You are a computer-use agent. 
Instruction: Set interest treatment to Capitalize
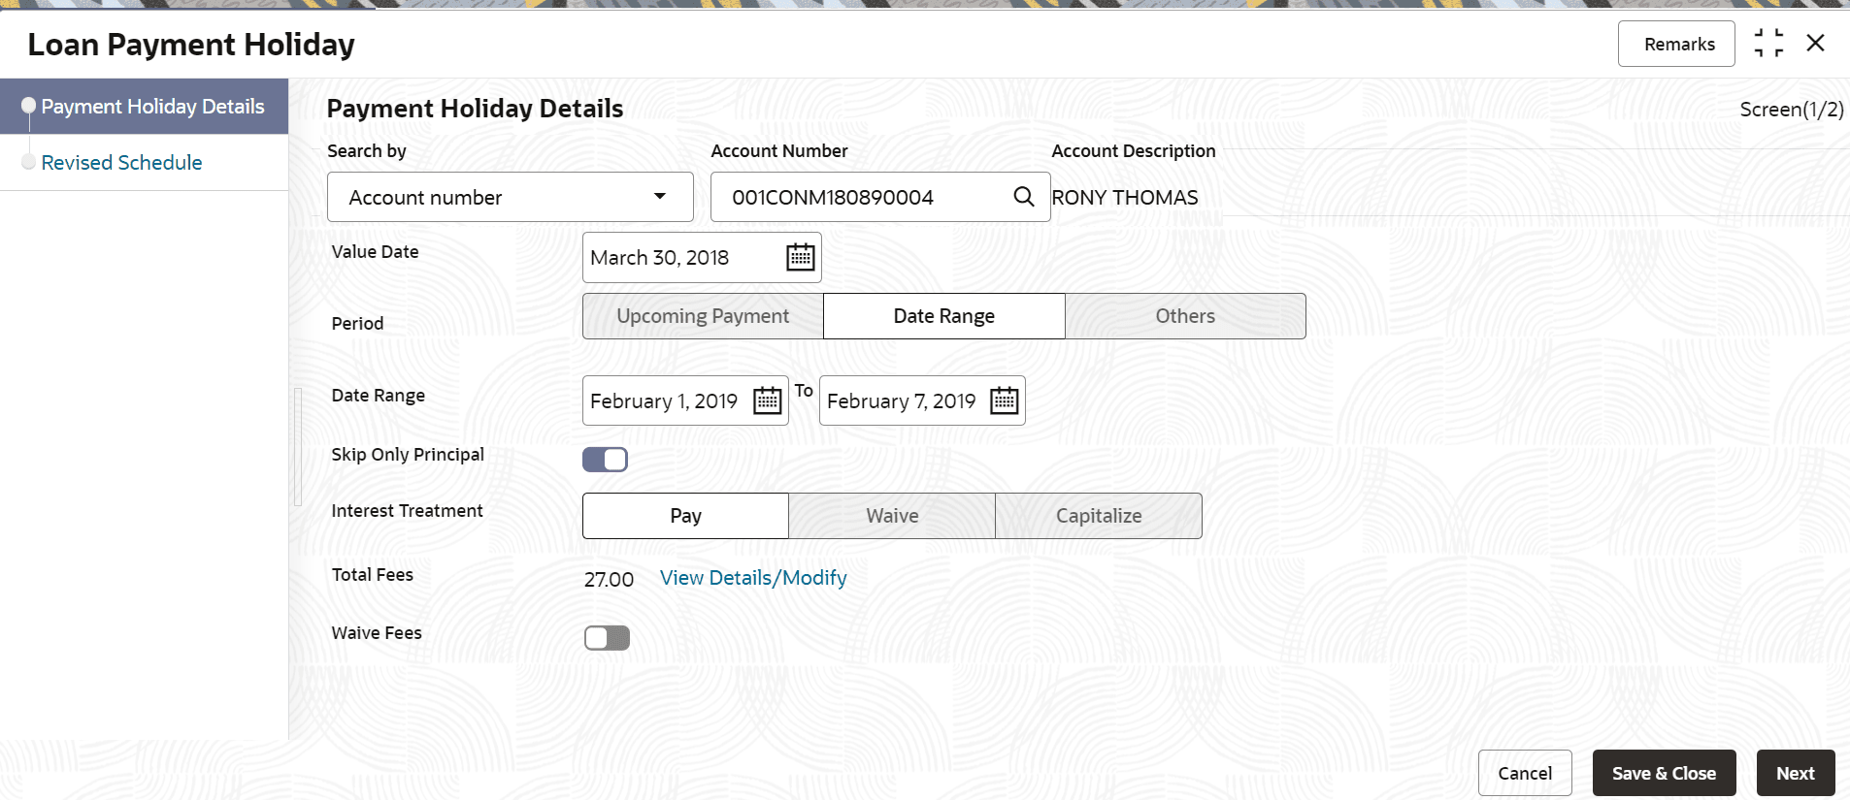coord(1098,516)
